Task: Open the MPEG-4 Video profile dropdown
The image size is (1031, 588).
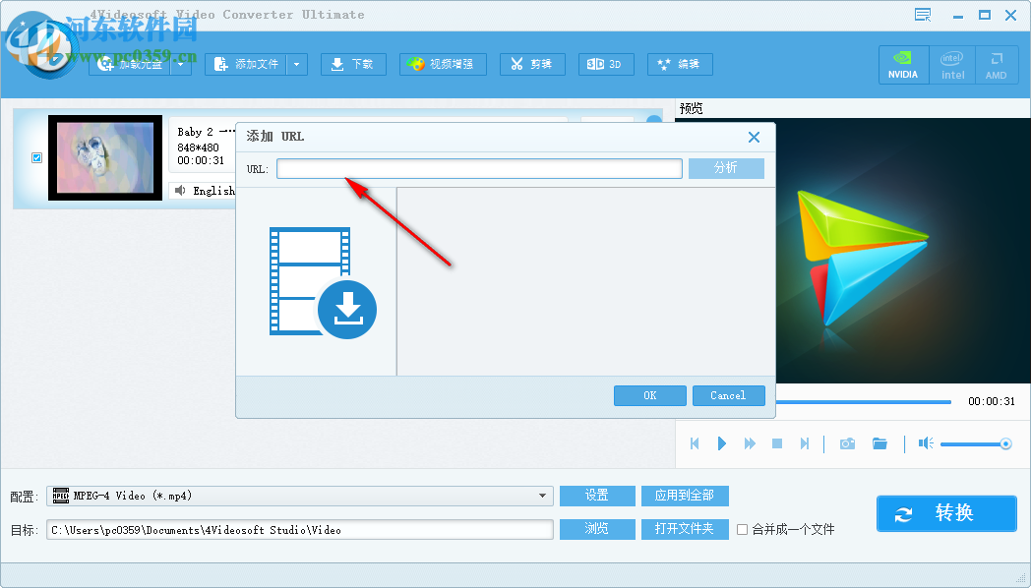Action: tap(544, 496)
